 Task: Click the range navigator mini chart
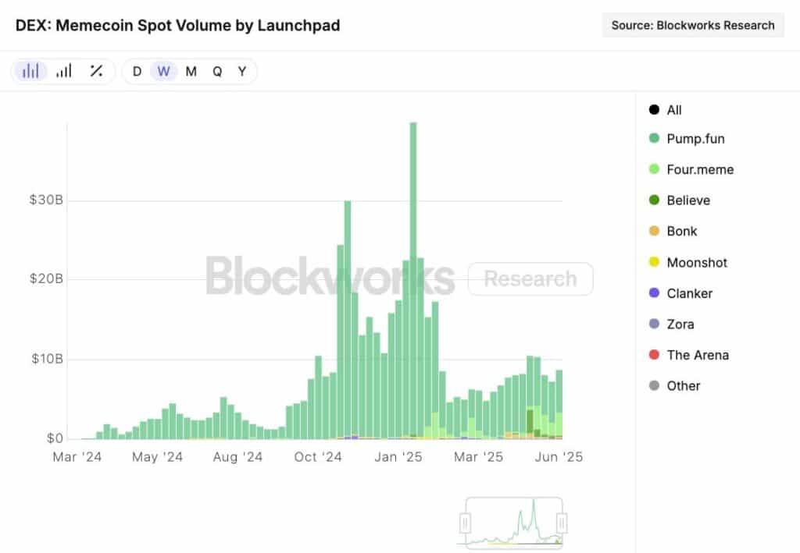pos(513,523)
